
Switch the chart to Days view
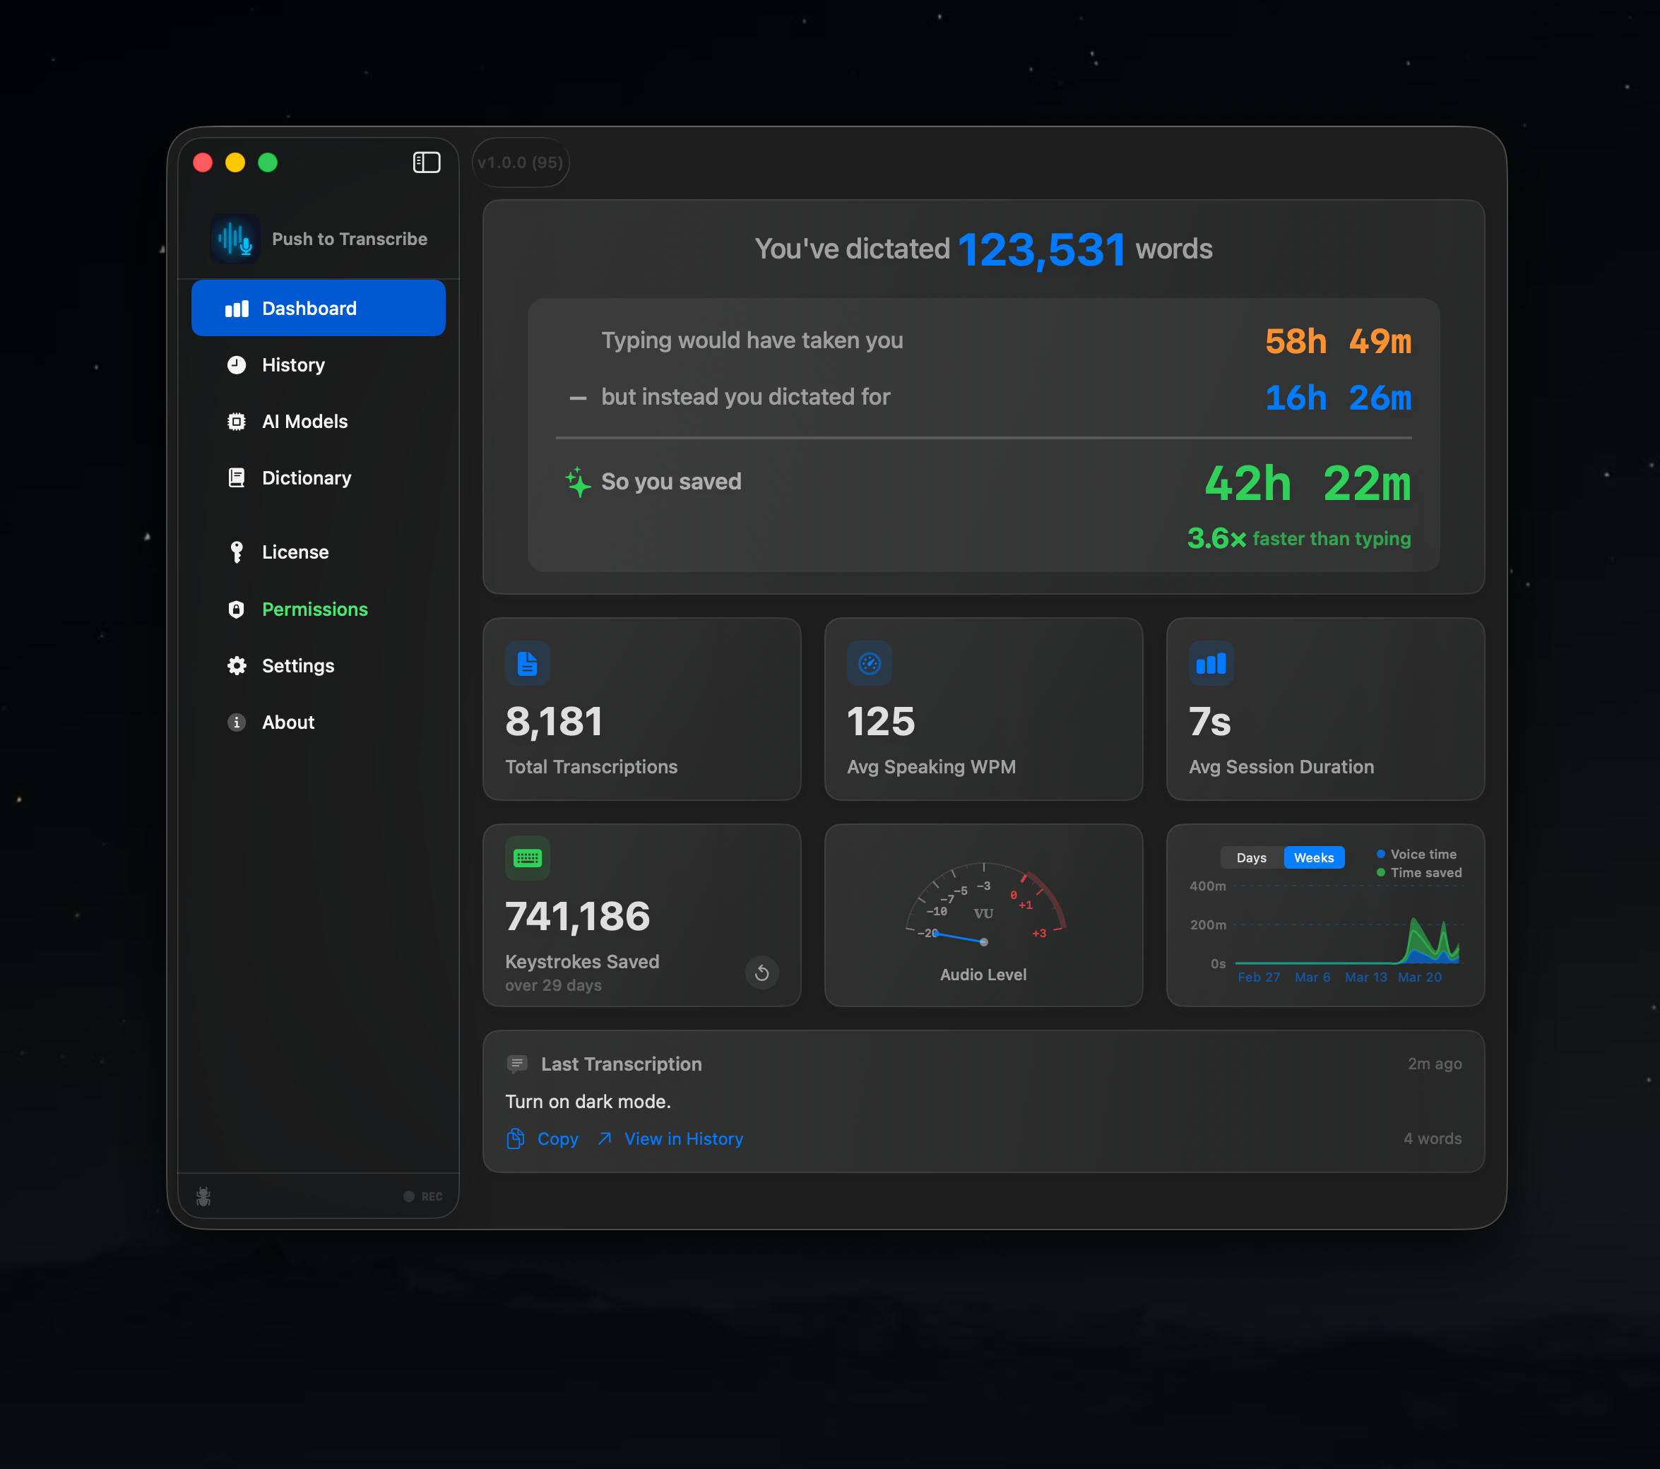pos(1251,857)
